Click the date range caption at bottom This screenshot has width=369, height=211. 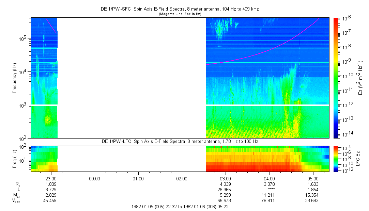coord(180,207)
